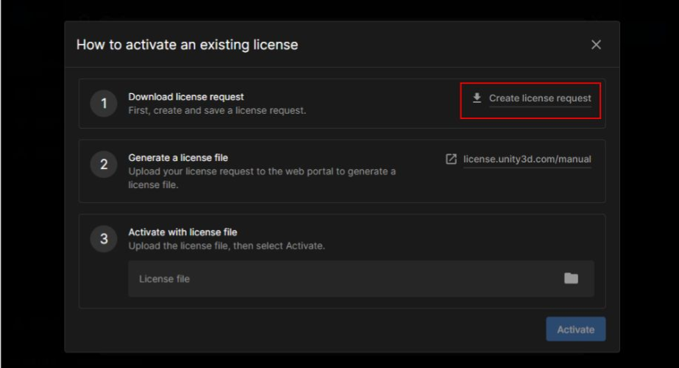The image size is (679, 368).
Task: Click the "Download license request" heading
Action: click(186, 97)
